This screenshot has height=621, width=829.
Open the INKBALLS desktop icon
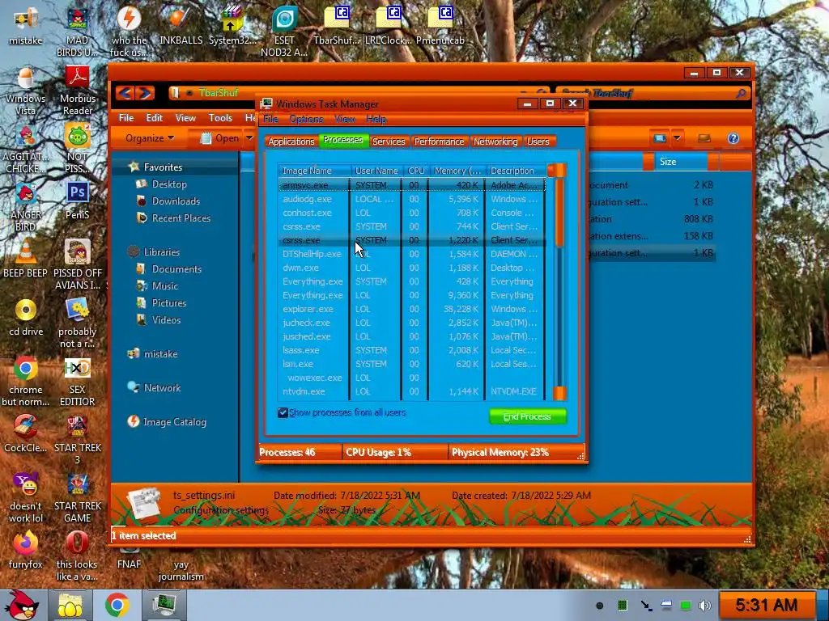pos(181,26)
